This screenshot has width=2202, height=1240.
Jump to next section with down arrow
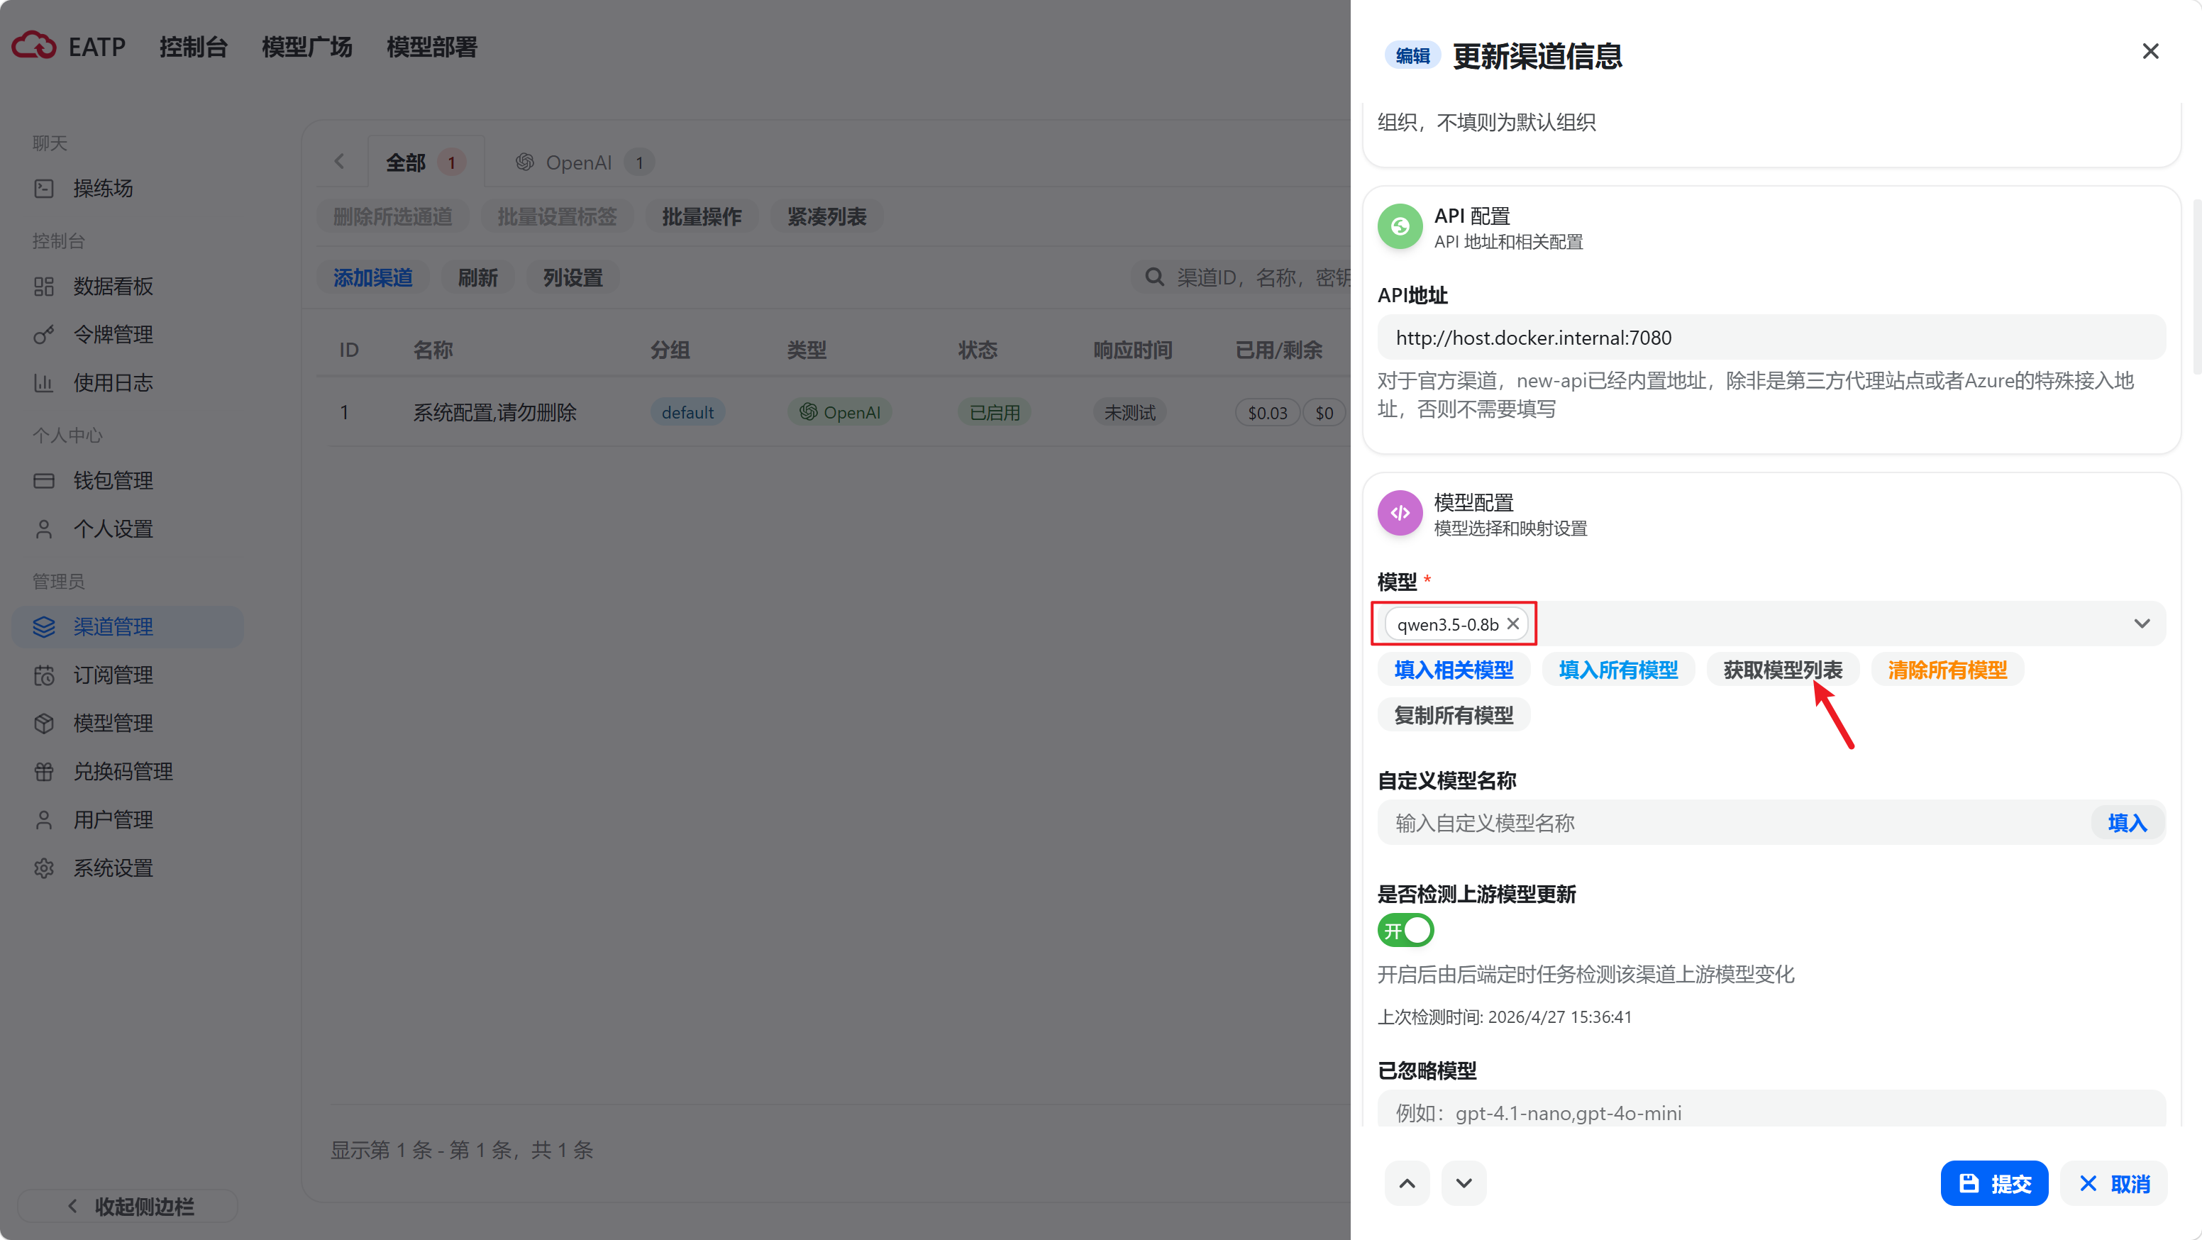(1464, 1183)
